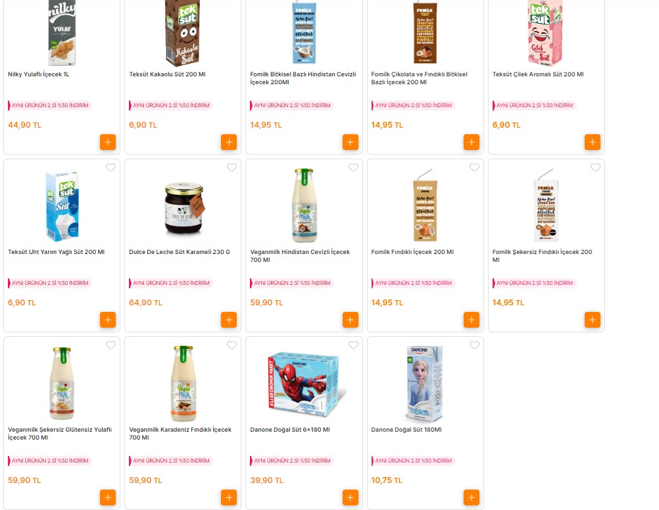659x510 pixels.
Task: Favorite Danone Doğal Süt 180Ml
Action: 474,345
